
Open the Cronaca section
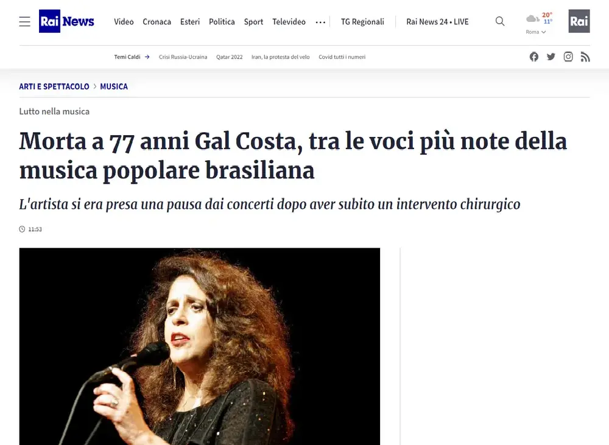(157, 22)
